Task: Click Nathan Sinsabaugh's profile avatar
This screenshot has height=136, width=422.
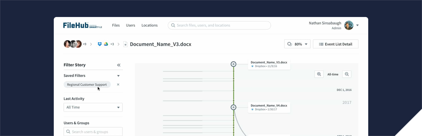Action: click(x=348, y=25)
